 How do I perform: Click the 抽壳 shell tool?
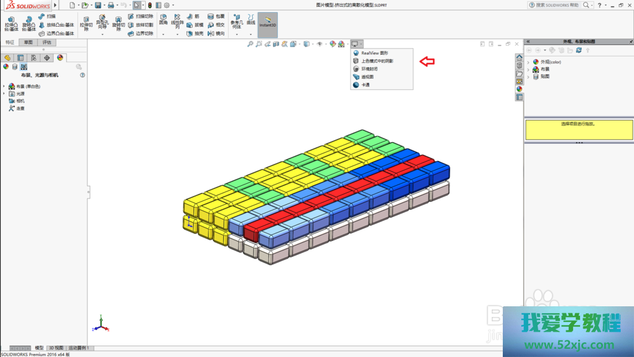(195, 34)
